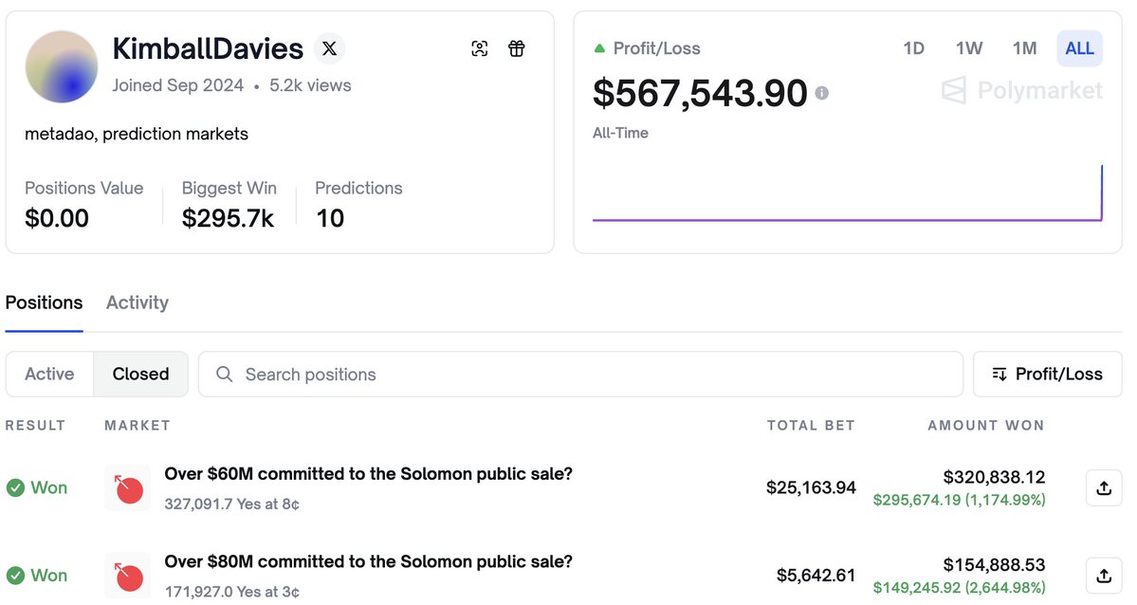
Task: Open the Over $60M Solomon market link
Action: [x=368, y=474]
